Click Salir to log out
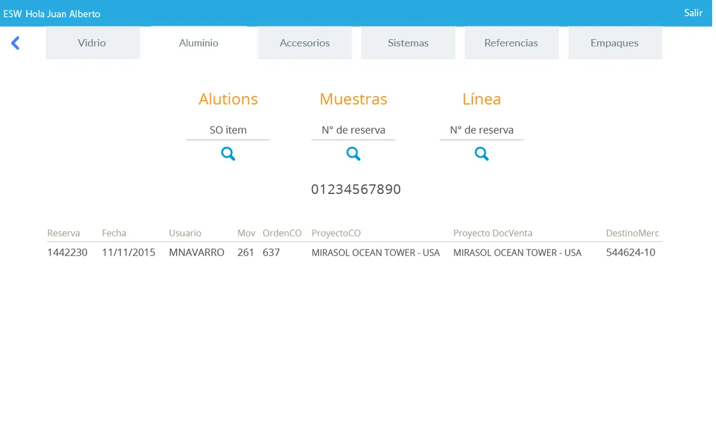Image resolution: width=716 pixels, height=447 pixels. click(x=693, y=13)
